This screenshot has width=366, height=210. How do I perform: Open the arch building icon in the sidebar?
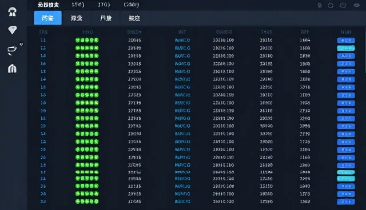[12, 68]
